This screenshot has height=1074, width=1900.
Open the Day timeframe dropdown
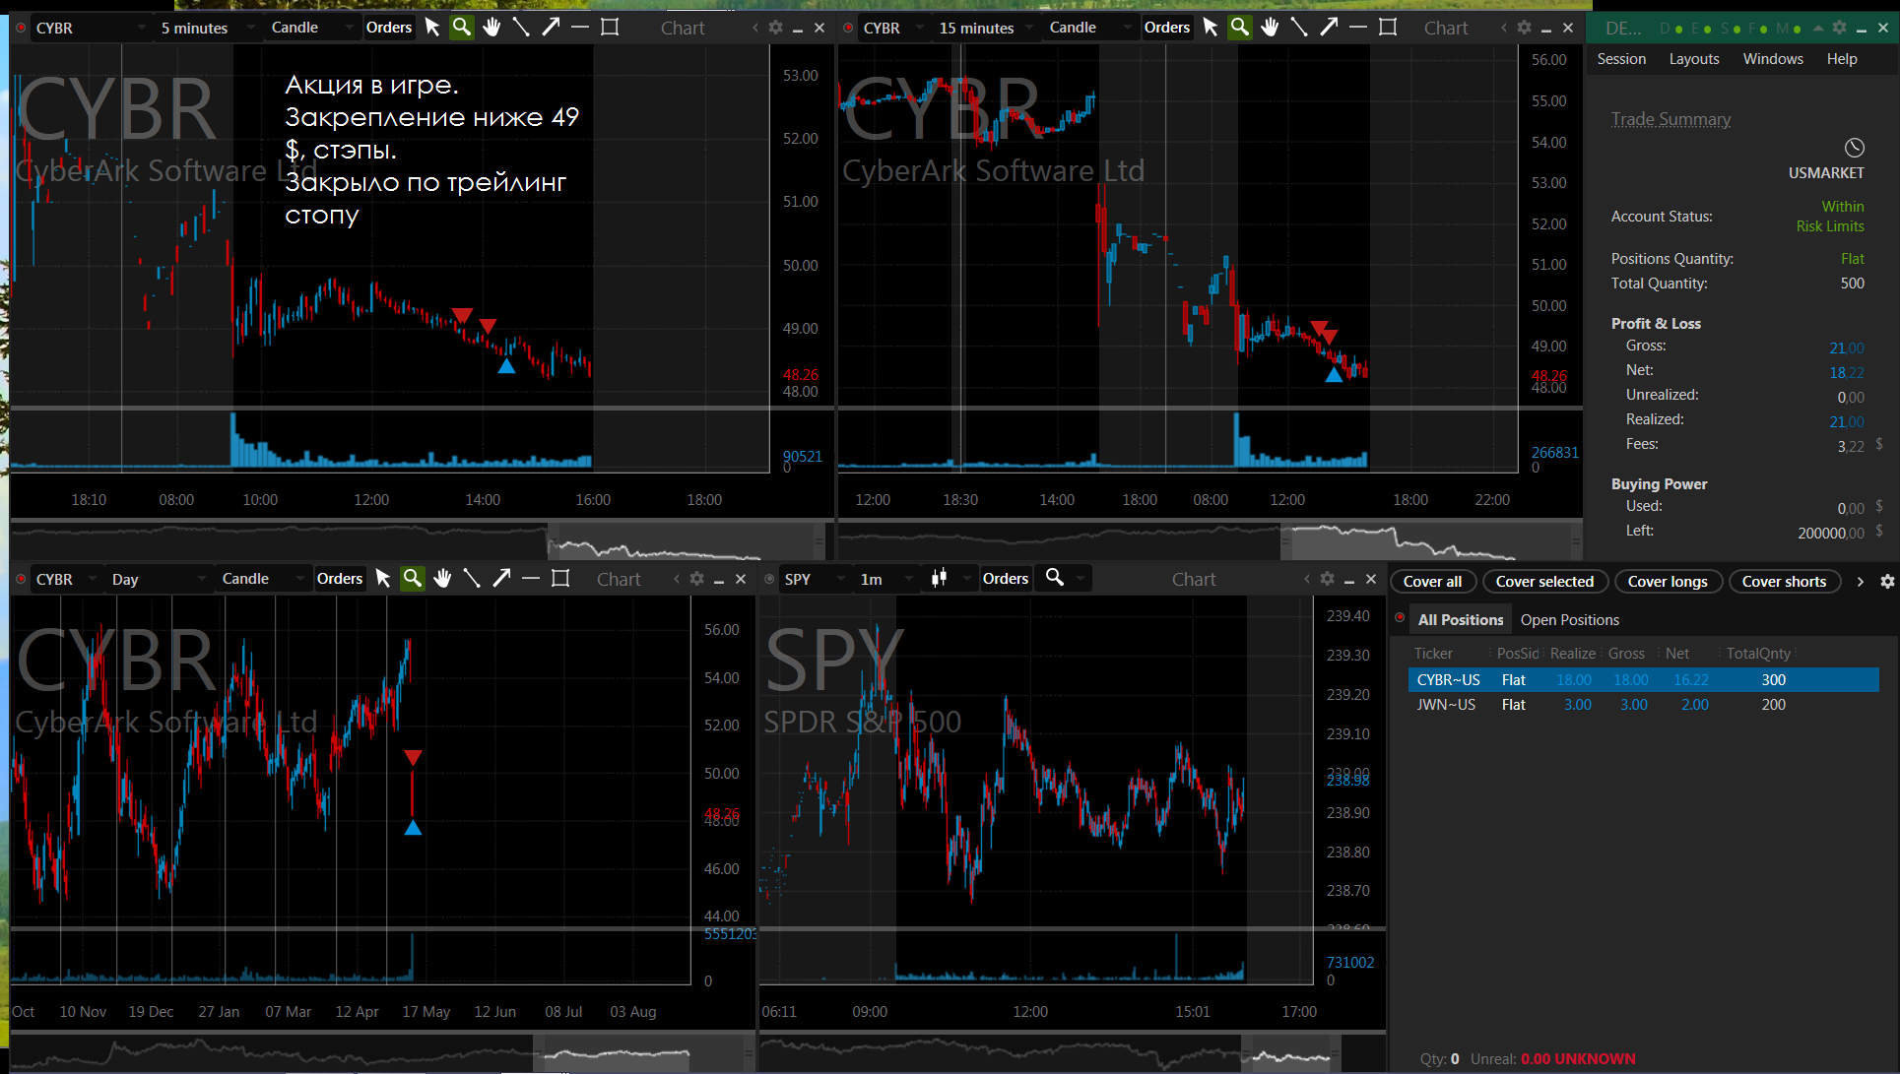point(159,579)
